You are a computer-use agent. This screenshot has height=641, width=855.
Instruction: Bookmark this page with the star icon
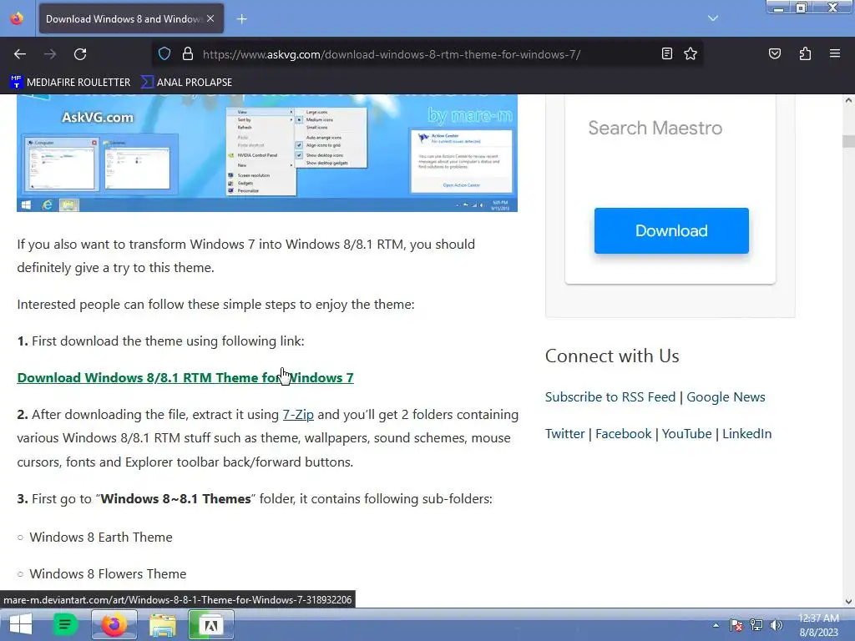(691, 53)
